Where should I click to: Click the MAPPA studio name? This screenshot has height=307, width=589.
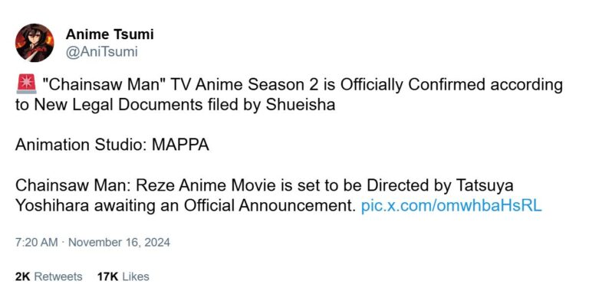[180, 145]
